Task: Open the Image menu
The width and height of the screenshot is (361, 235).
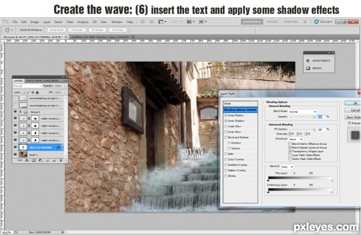Action: (x=34, y=22)
